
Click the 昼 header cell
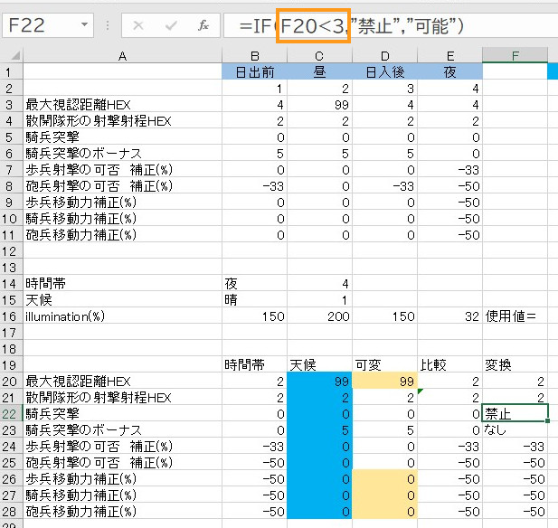coord(319,71)
